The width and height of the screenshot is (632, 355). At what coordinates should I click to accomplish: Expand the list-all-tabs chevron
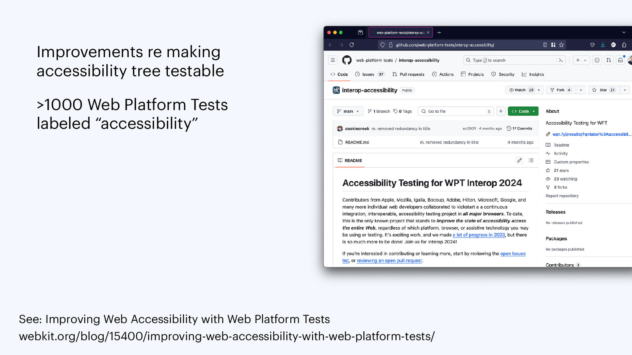click(x=624, y=33)
